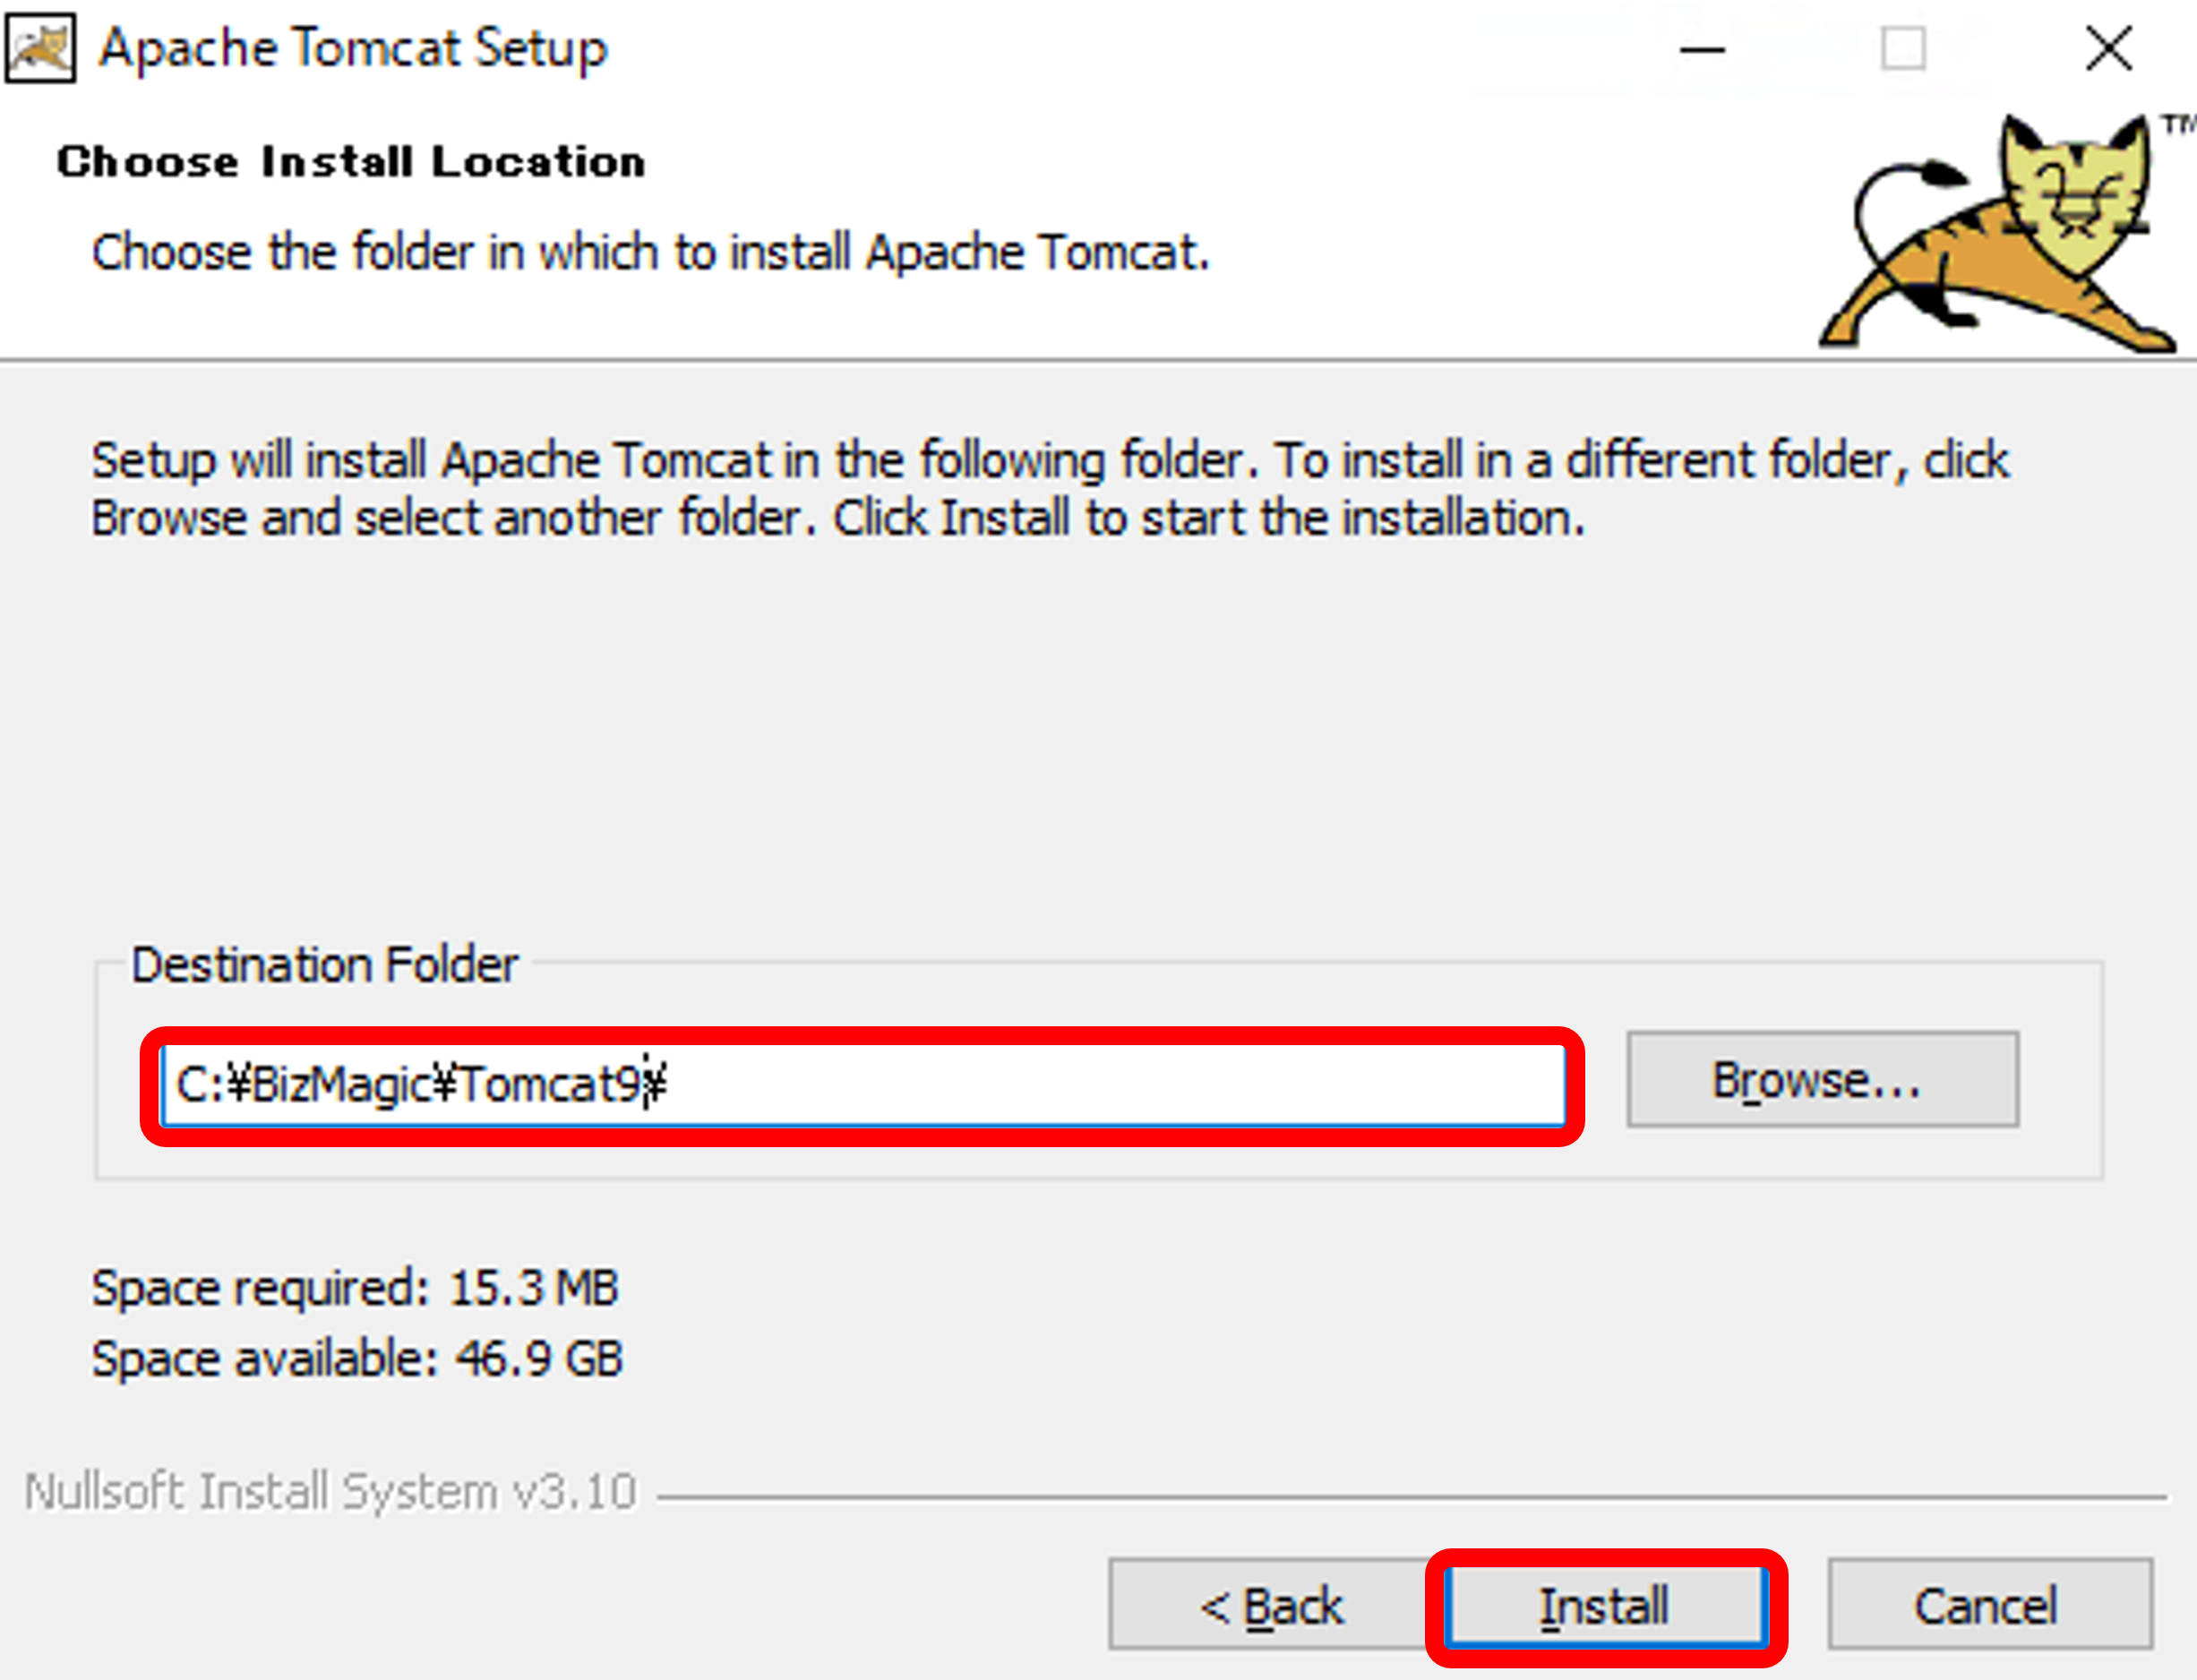
Task: Go back with the Back button
Action: coord(1271,1606)
